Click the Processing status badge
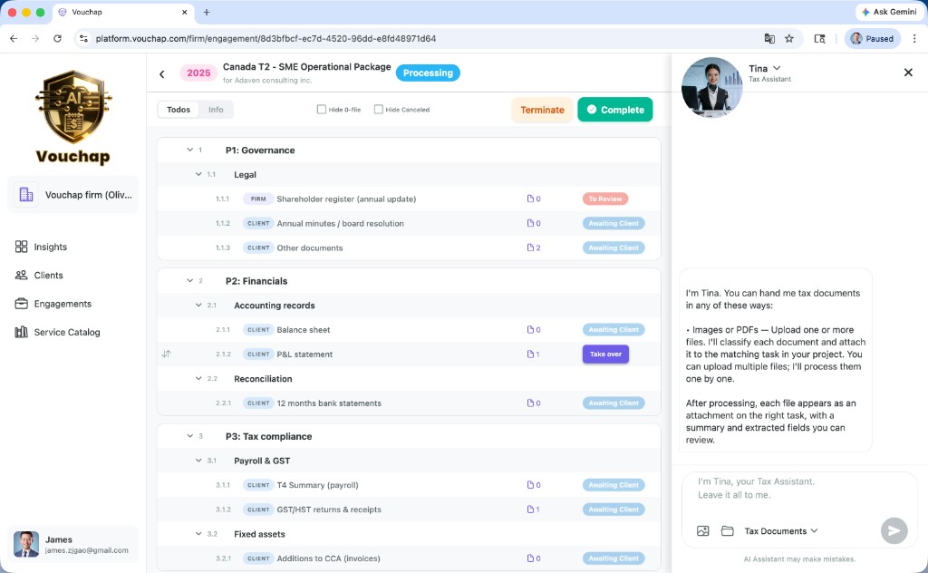928x573 pixels. pyautogui.click(x=428, y=73)
